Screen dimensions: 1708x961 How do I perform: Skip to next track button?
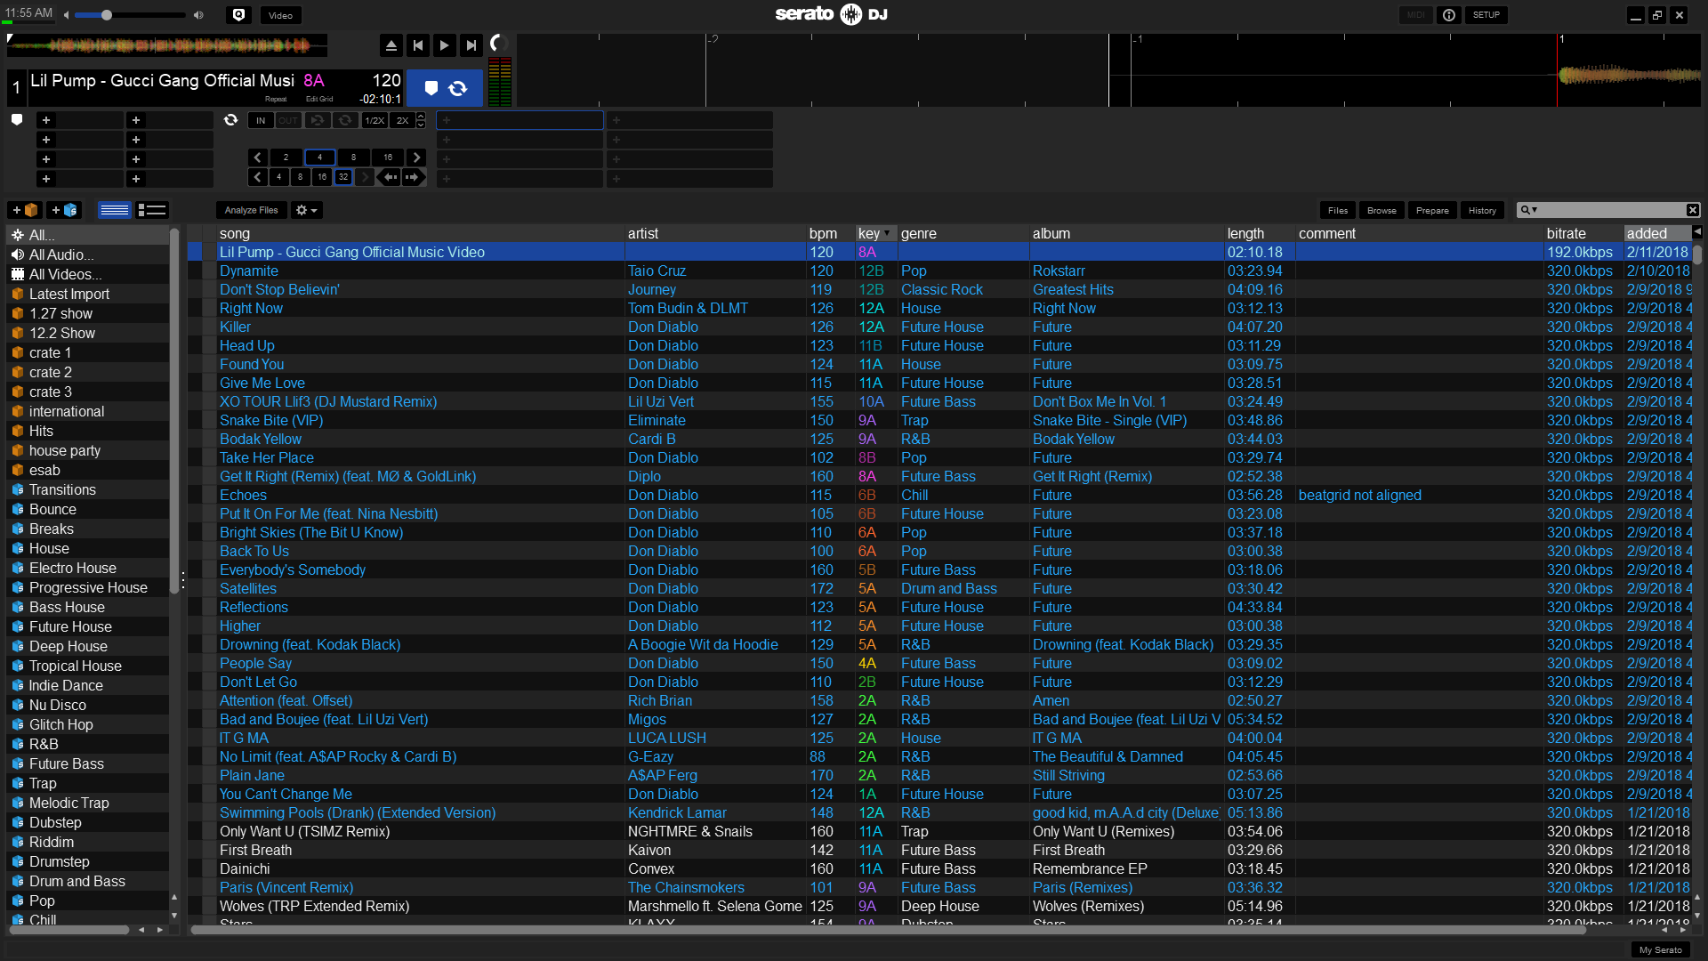(471, 45)
